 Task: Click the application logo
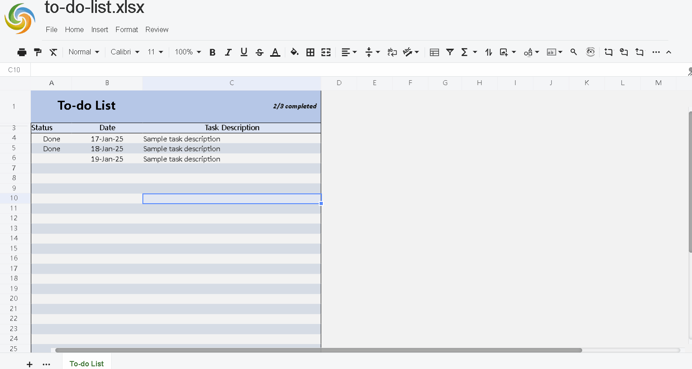click(20, 19)
